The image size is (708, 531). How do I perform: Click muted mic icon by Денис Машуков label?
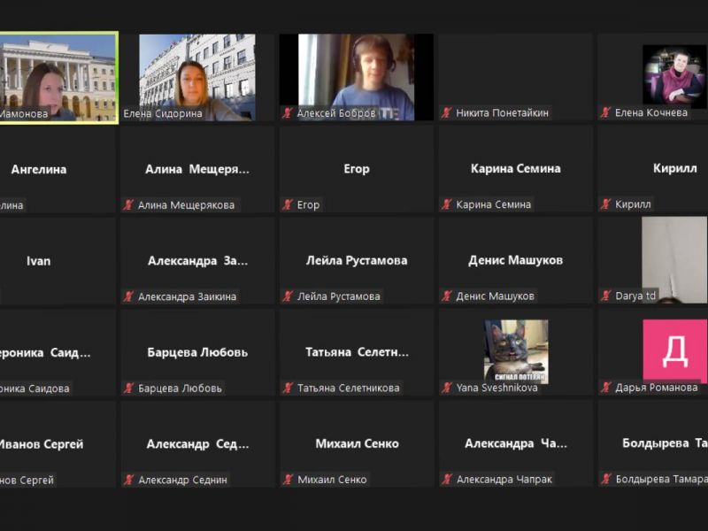coord(447,296)
